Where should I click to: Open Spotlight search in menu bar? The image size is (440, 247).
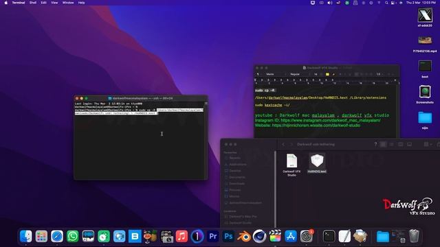[386, 3]
